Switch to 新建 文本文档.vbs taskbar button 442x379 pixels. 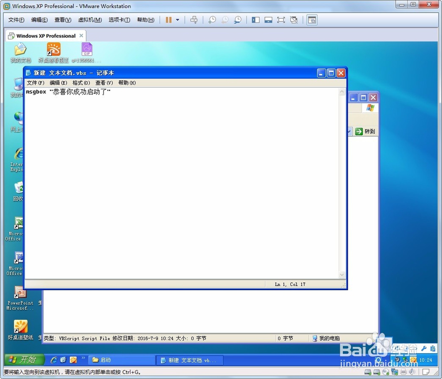point(190,360)
